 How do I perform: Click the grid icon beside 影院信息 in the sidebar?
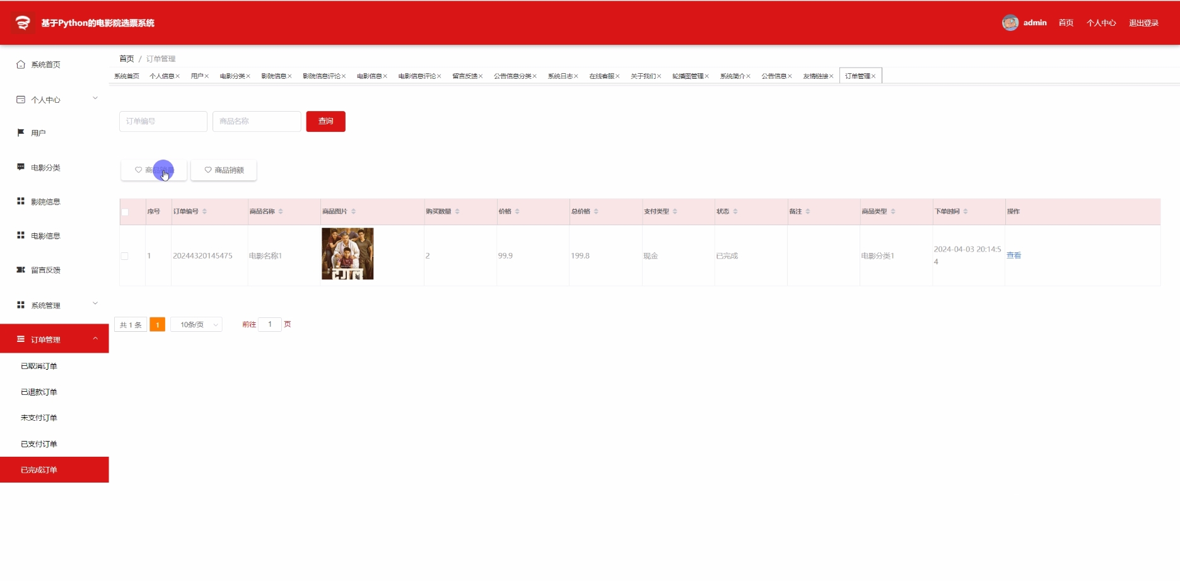coord(21,201)
